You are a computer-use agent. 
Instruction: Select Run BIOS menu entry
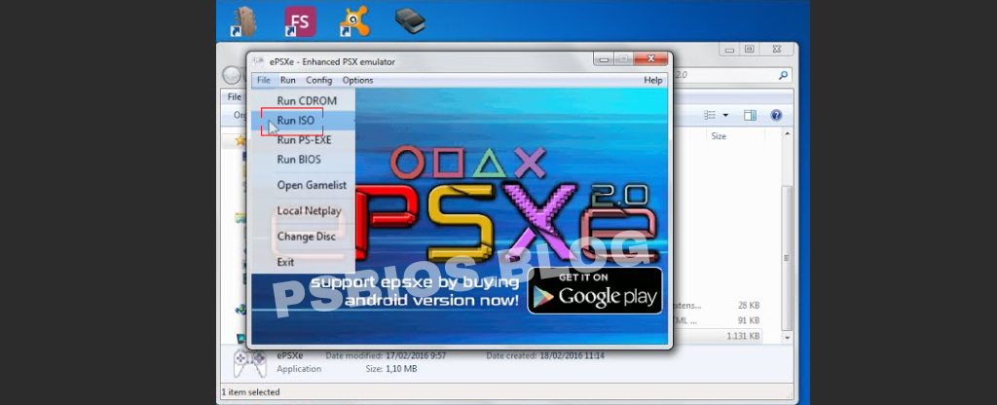click(x=298, y=160)
